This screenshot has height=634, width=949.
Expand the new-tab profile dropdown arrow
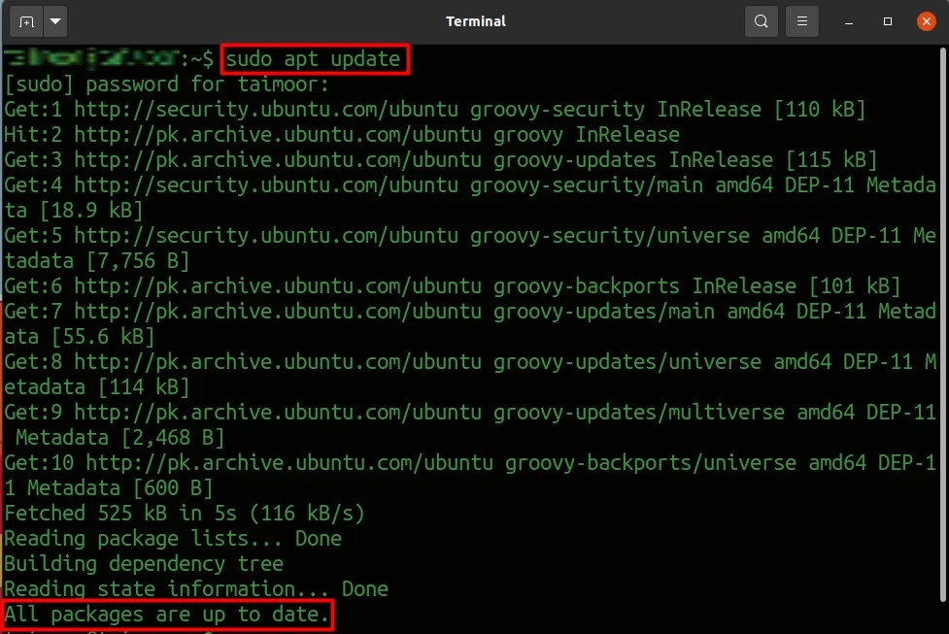point(53,20)
